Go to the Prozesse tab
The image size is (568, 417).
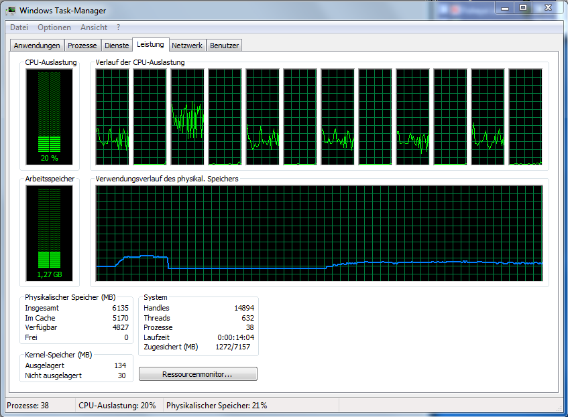(x=82, y=46)
